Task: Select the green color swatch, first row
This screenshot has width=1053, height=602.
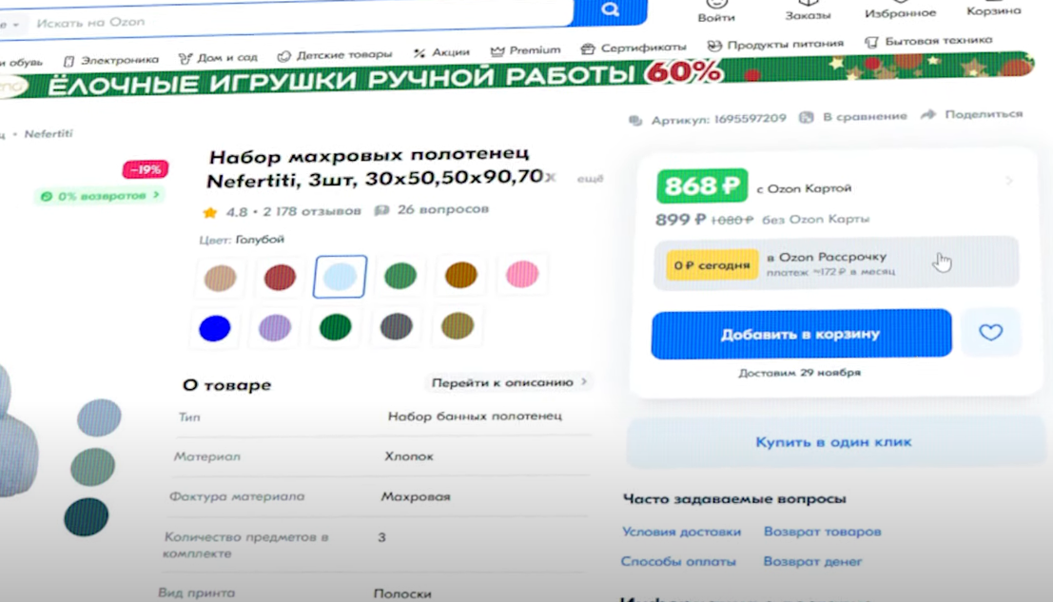Action: click(400, 275)
